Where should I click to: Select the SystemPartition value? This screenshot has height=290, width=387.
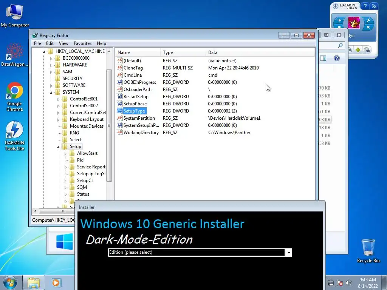[x=139, y=118]
